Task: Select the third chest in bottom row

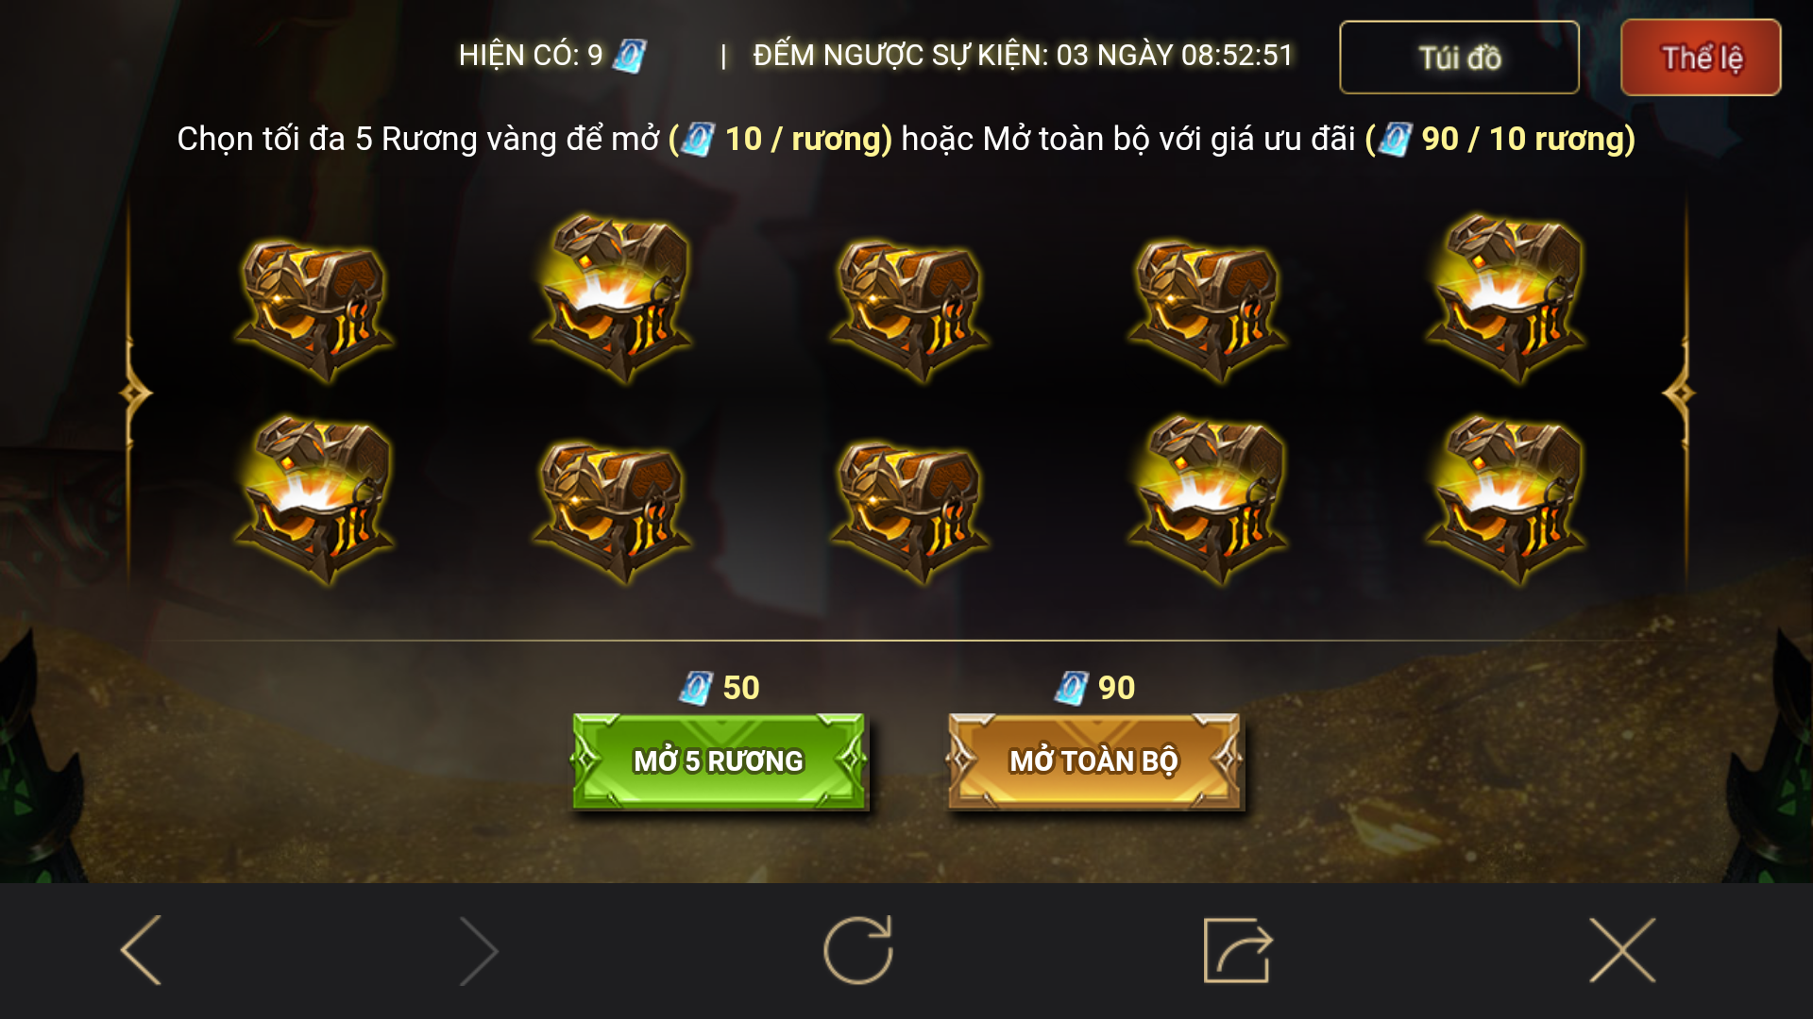Action: pos(909,512)
